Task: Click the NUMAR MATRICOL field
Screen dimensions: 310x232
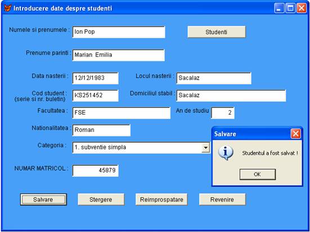Action: point(95,171)
